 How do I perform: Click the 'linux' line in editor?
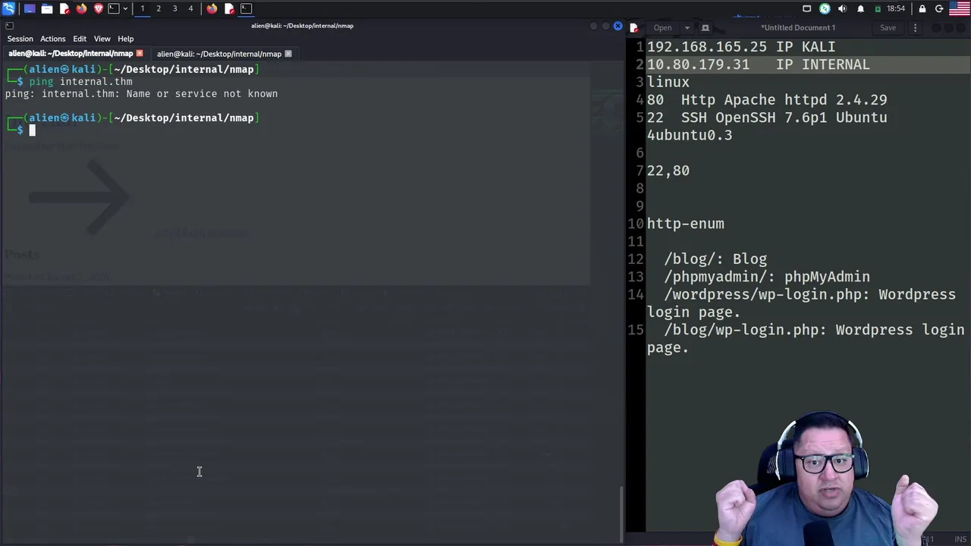click(668, 82)
